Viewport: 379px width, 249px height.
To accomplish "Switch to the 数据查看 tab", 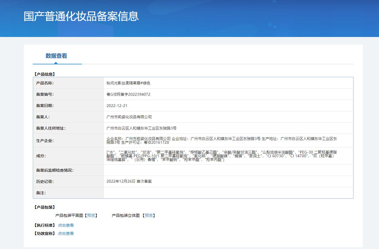I will pos(56,56).
